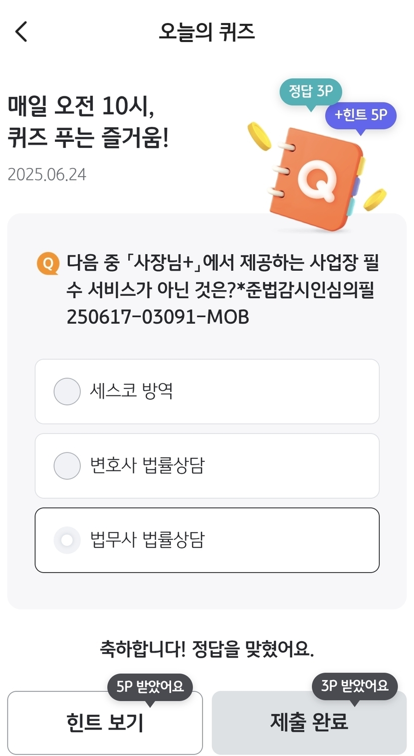The width and height of the screenshot is (414, 756).
Task: Click the orange Q question icon
Action: [48, 263]
